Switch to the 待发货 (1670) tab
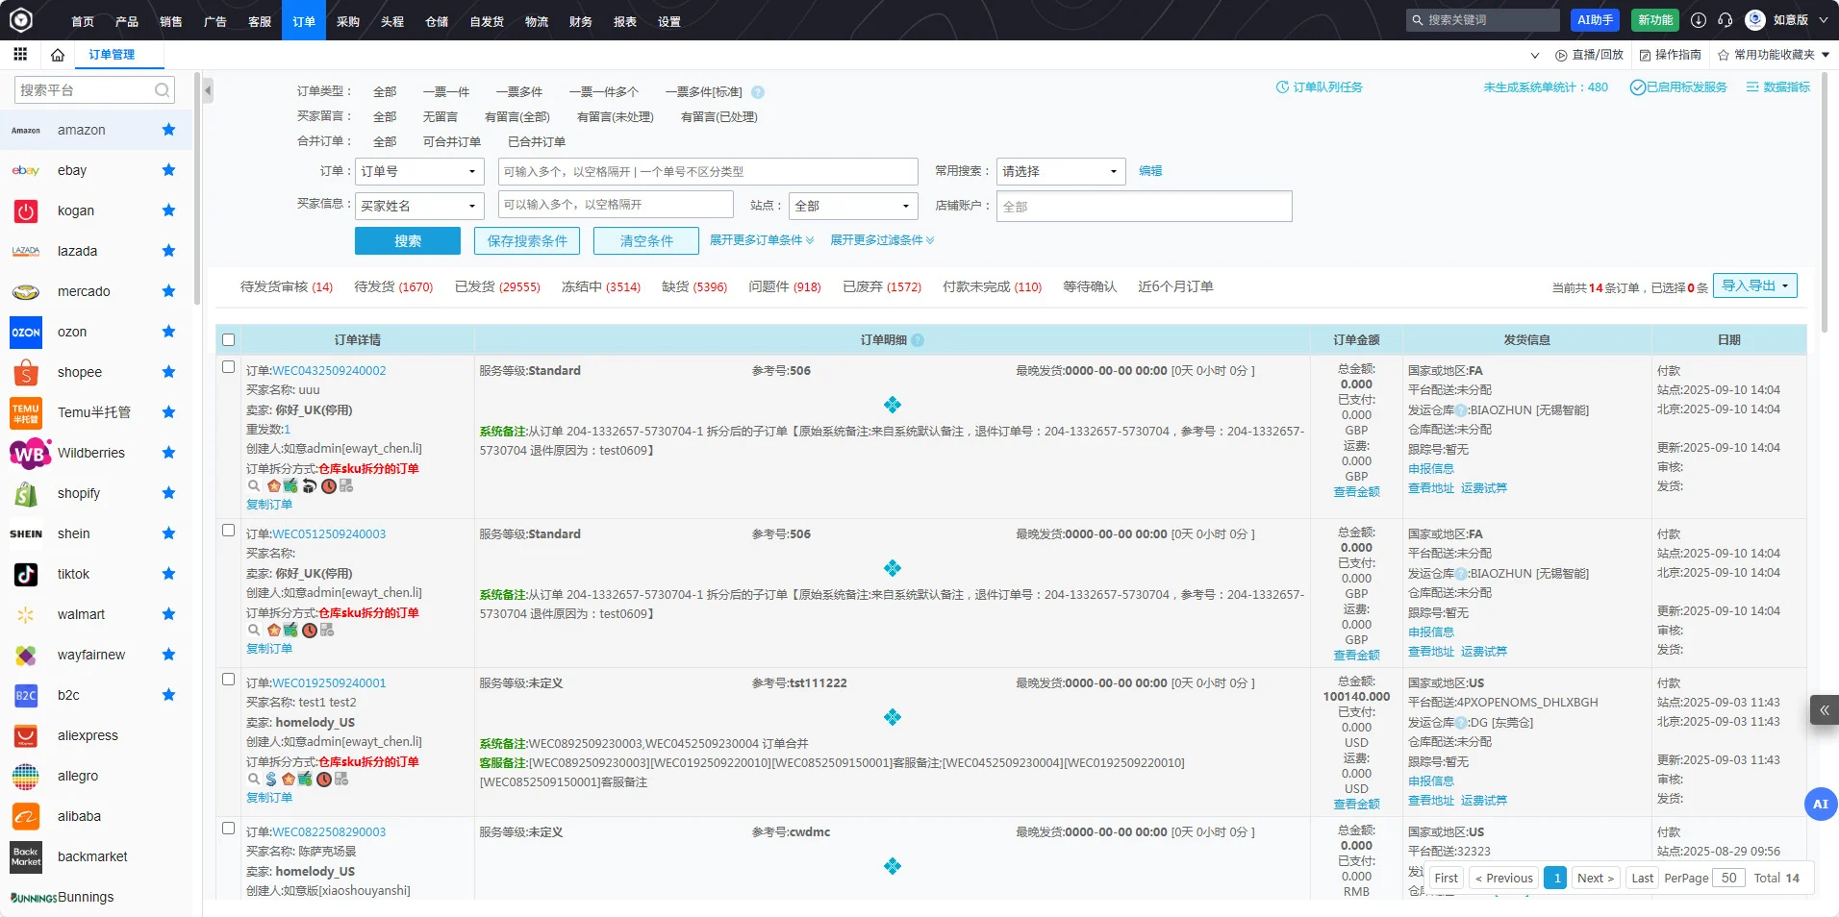The width and height of the screenshot is (1839, 917). click(393, 286)
